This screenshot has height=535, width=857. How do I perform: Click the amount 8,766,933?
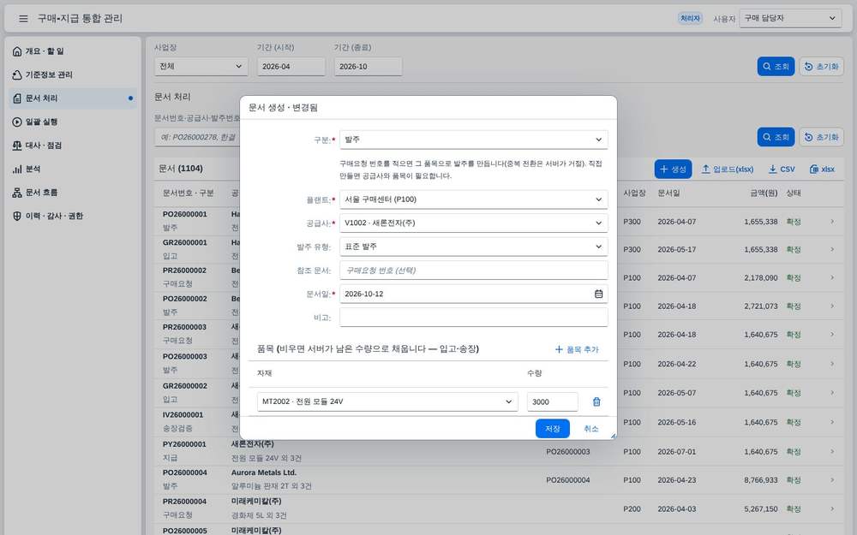760,480
